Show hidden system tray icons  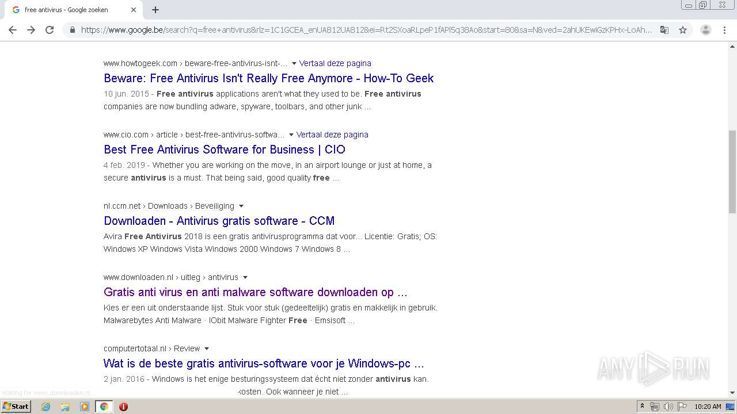[643, 407]
